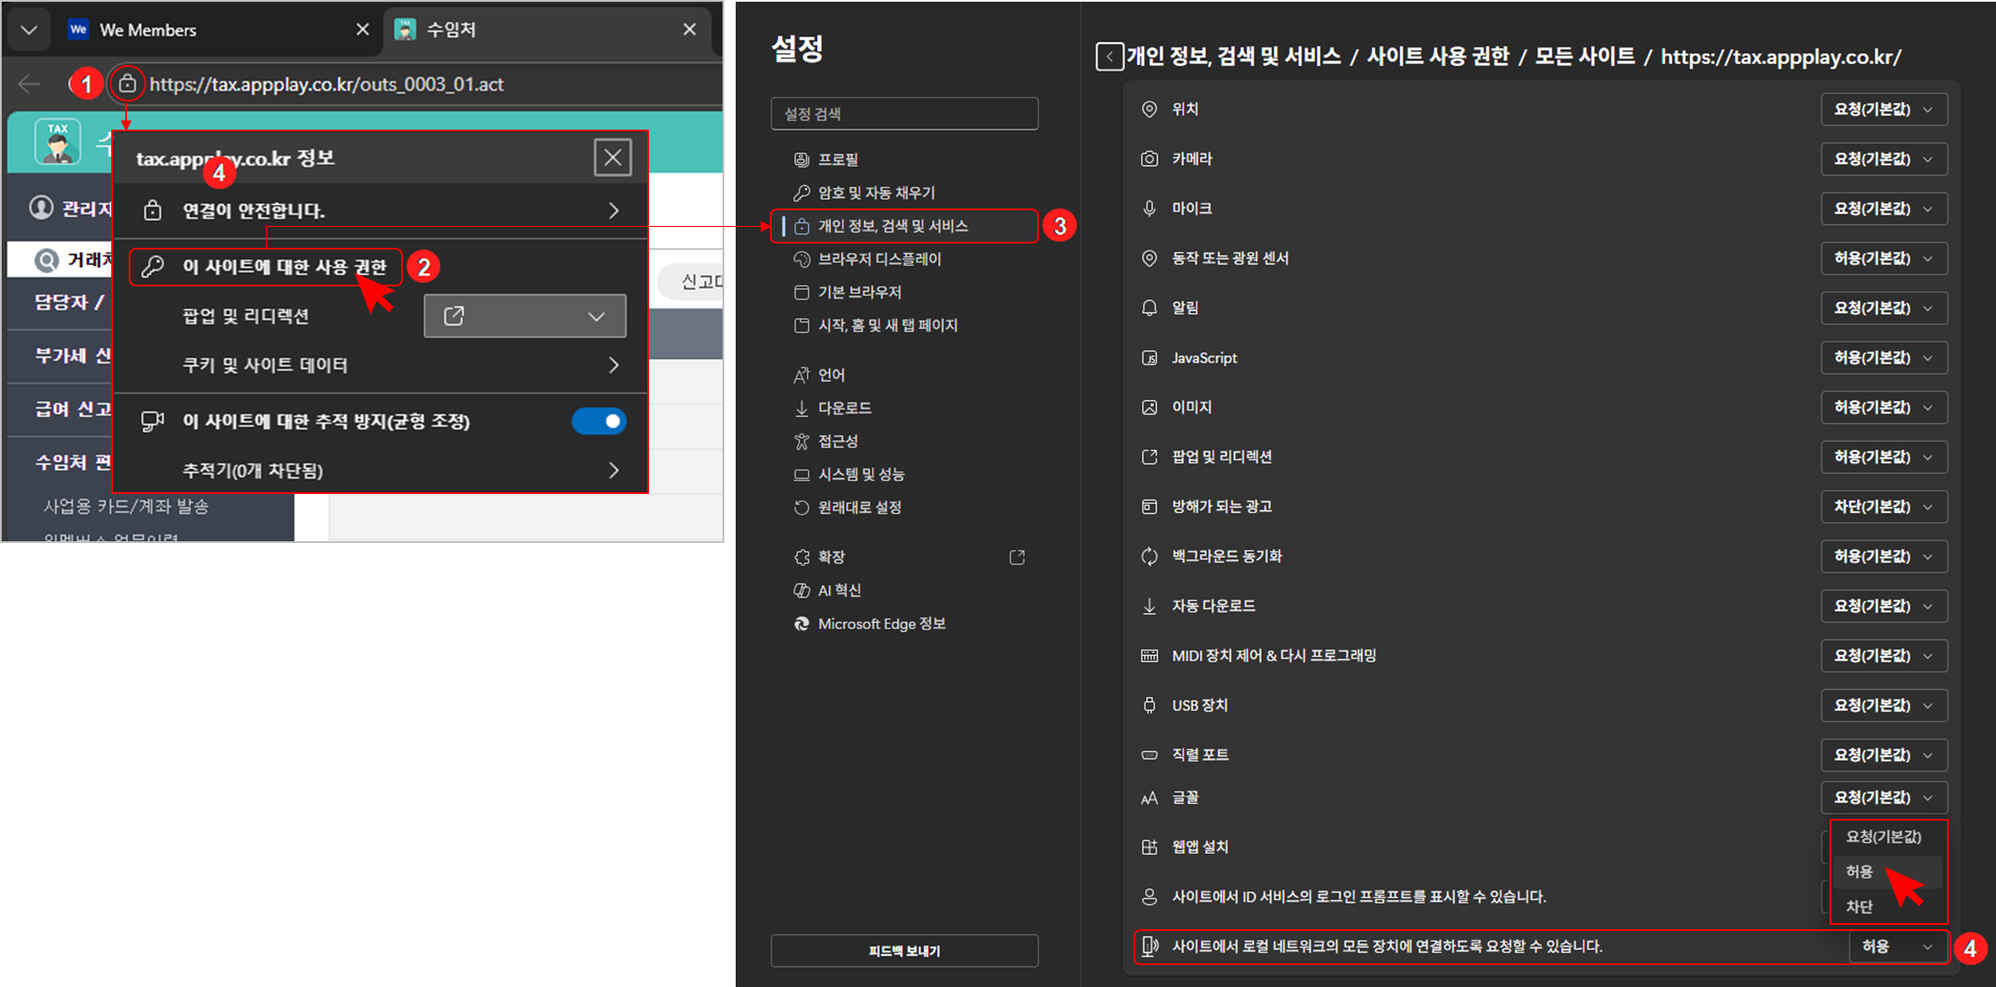Click the Microsoft Edge 정보 icon

point(801,624)
